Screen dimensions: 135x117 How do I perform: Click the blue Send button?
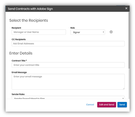click(x=122, y=105)
